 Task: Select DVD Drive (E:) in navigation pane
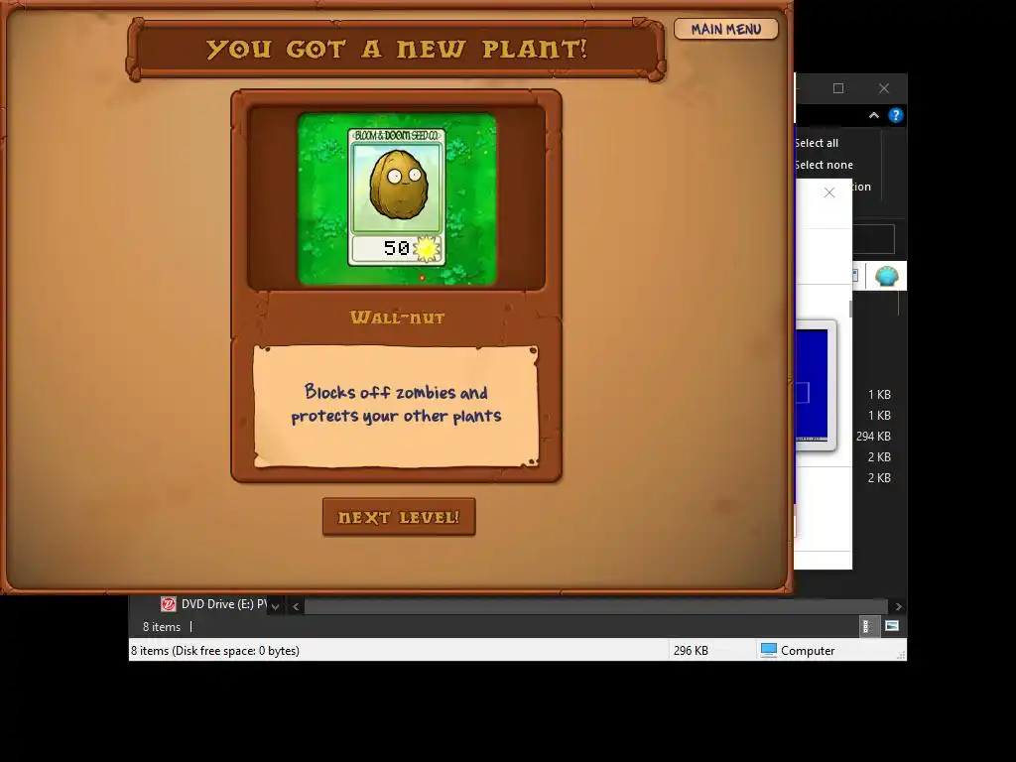(213, 604)
